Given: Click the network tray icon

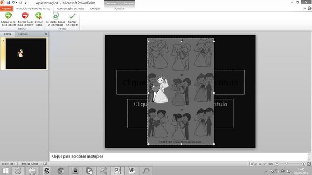Looking at the screenshot, I should pyautogui.click(x=283, y=171).
